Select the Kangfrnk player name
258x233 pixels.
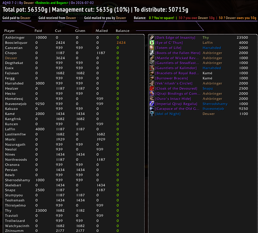click(13, 119)
